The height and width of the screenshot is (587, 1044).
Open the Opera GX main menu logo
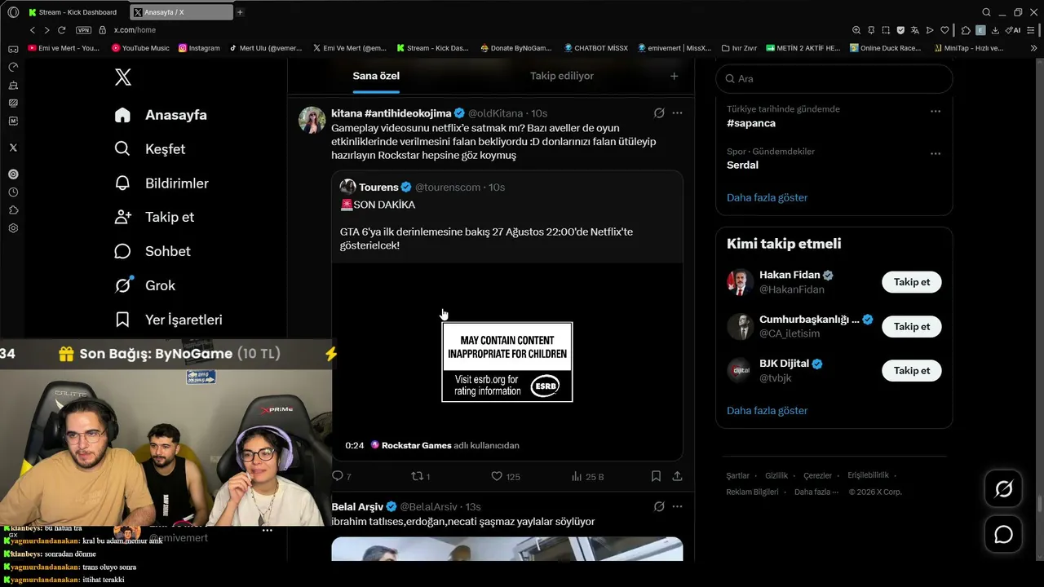(x=13, y=12)
